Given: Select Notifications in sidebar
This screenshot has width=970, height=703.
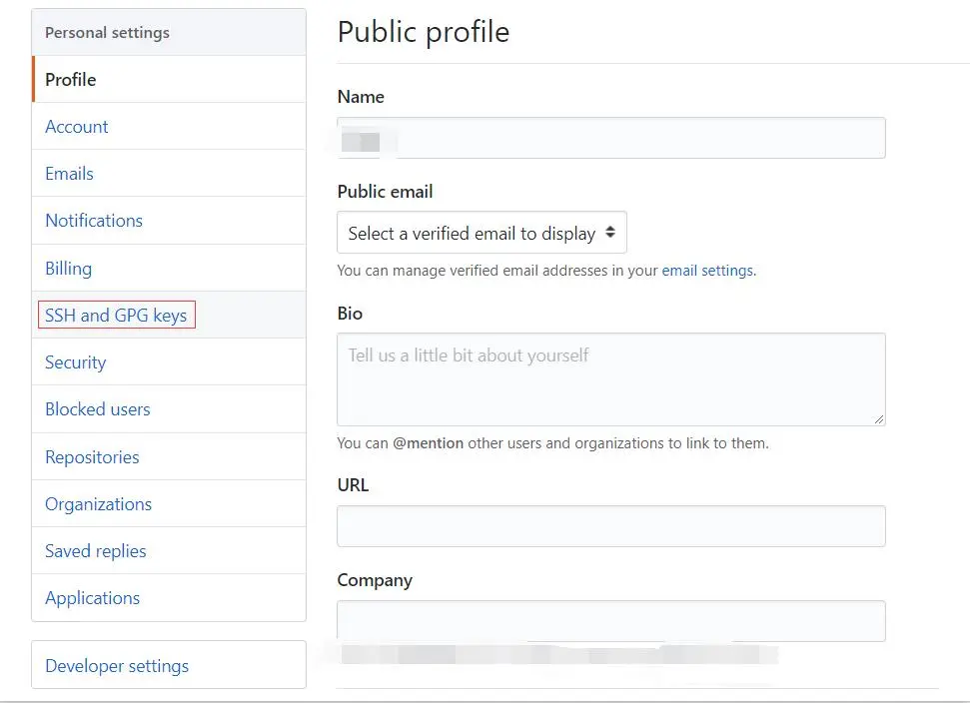Looking at the screenshot, I should [x=94, y=221].
